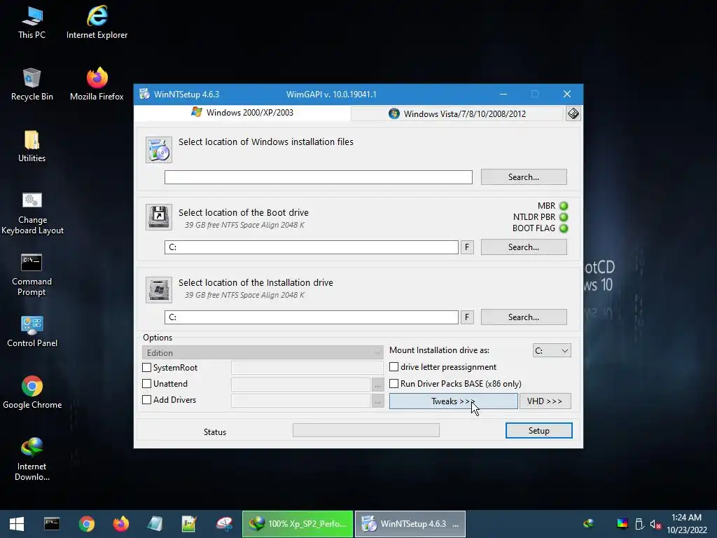Click the SystemRoot text field
Screen dimensions: 717x538
[307, 367]
